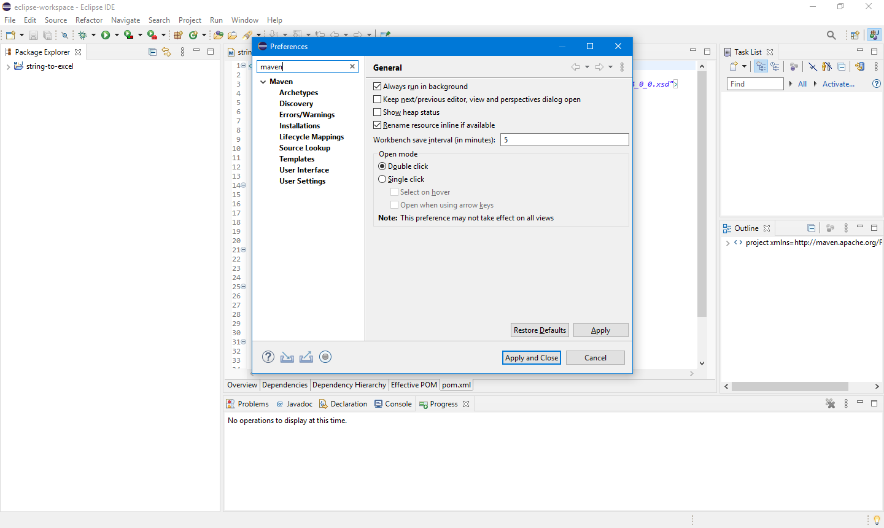Click Activate... link in Task List

tap(839, 84)
